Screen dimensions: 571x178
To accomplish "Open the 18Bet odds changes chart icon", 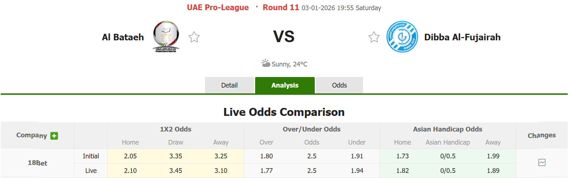I will click(542, 162).
